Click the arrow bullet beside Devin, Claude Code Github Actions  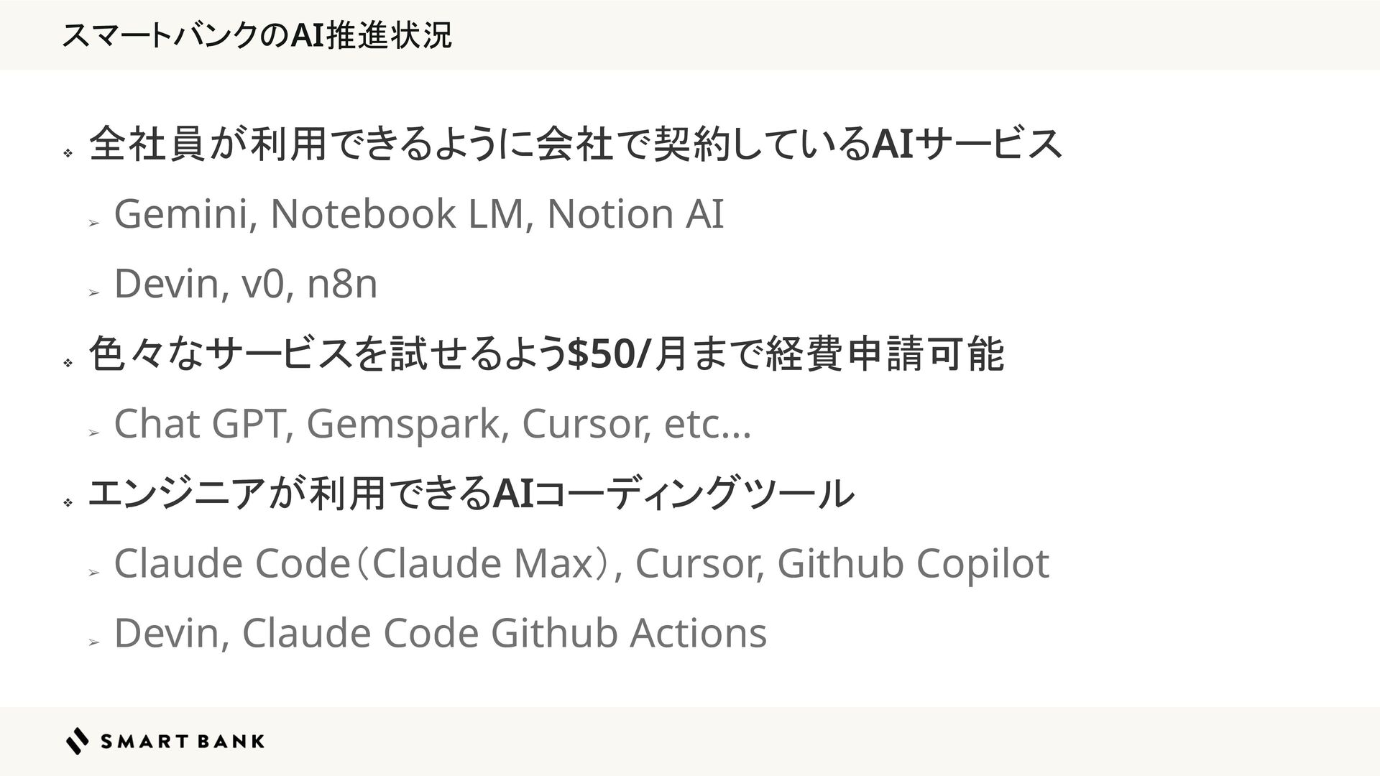click(93, 642)
